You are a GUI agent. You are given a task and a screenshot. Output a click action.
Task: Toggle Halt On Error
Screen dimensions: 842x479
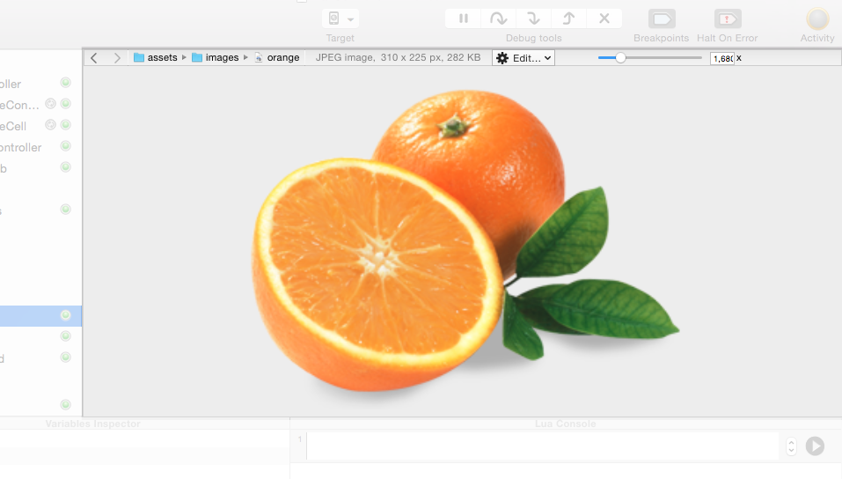pos(728,18)
